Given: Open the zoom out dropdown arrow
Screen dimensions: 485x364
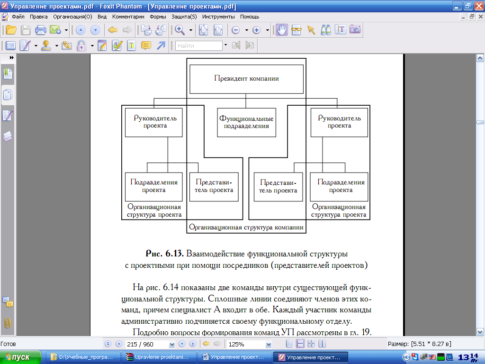Looking at the screenshot, I should click(246, 30).
